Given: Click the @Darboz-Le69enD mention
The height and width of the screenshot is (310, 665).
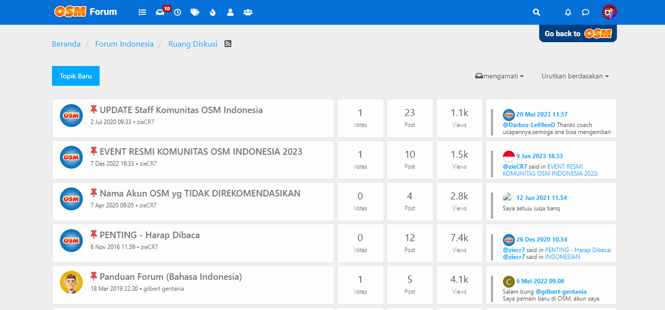Looking at the screenshot, I should pyautogui.click(x=529, y=125).
